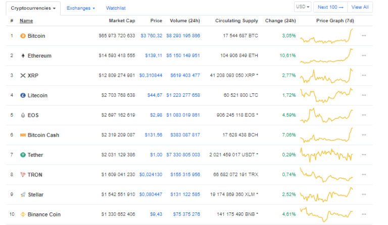The height and width of the screenshot is (225, 388).
Task: Switch to the Watchlist tab
Action: pos(116,8)
